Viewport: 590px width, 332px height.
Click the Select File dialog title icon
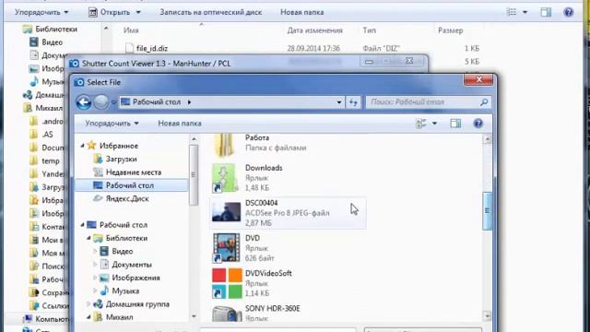coord(79,82)
